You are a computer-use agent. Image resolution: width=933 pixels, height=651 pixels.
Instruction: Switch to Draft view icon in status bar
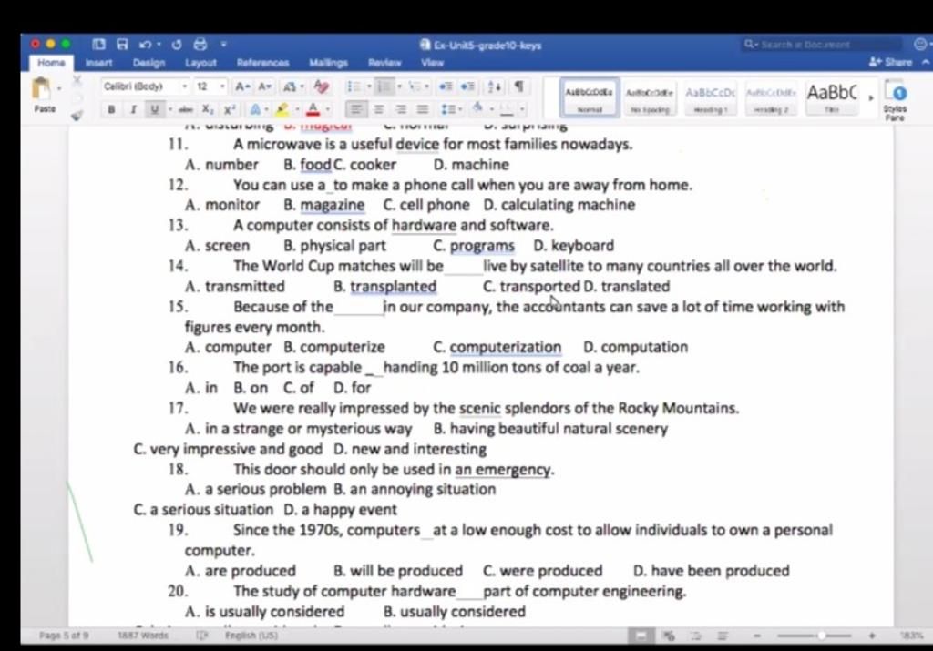pos(723,636)
